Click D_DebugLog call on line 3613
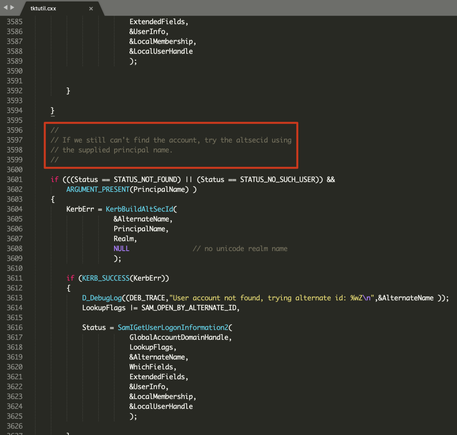 point(102,298)
